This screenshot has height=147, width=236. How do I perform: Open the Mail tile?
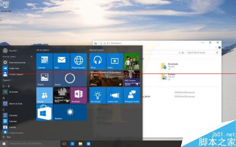tap(61, 62)
